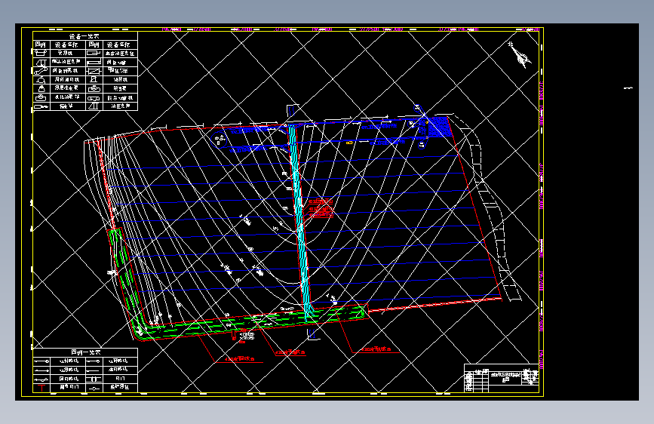Click the north arrow compass symbol
This screenshot has width=654, height=424.
[520, 56]
